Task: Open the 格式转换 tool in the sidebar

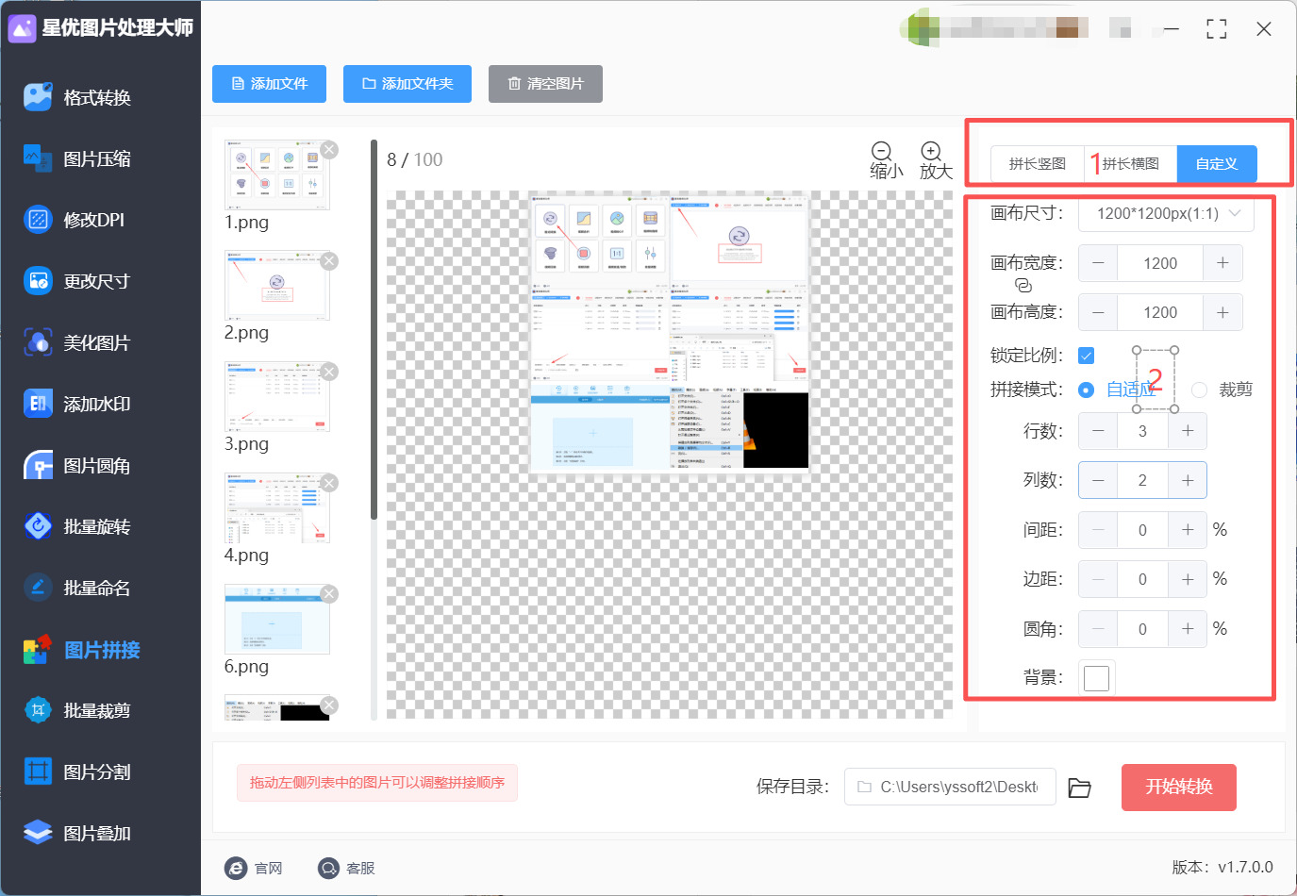Action: [77, 97]
